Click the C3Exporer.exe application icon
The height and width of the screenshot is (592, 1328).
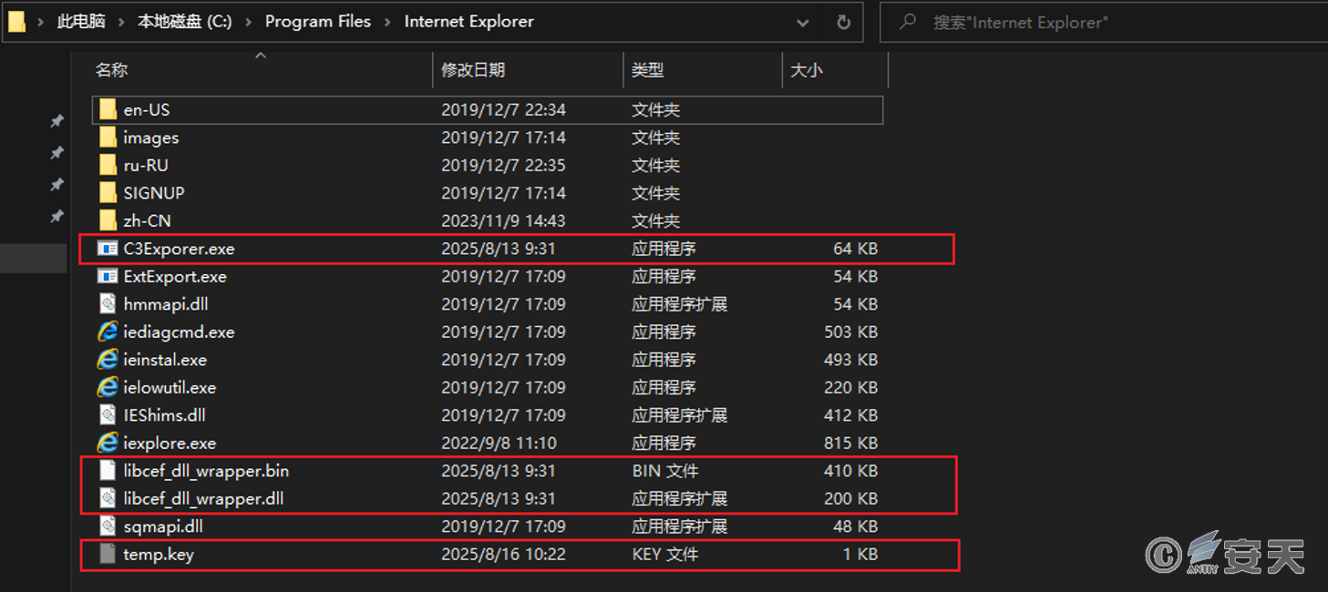[108, 249]
